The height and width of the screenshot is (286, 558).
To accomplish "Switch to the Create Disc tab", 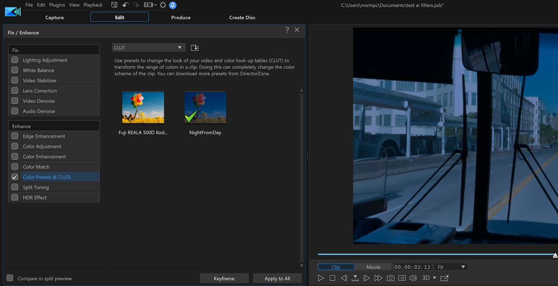I will click(242, 17).
